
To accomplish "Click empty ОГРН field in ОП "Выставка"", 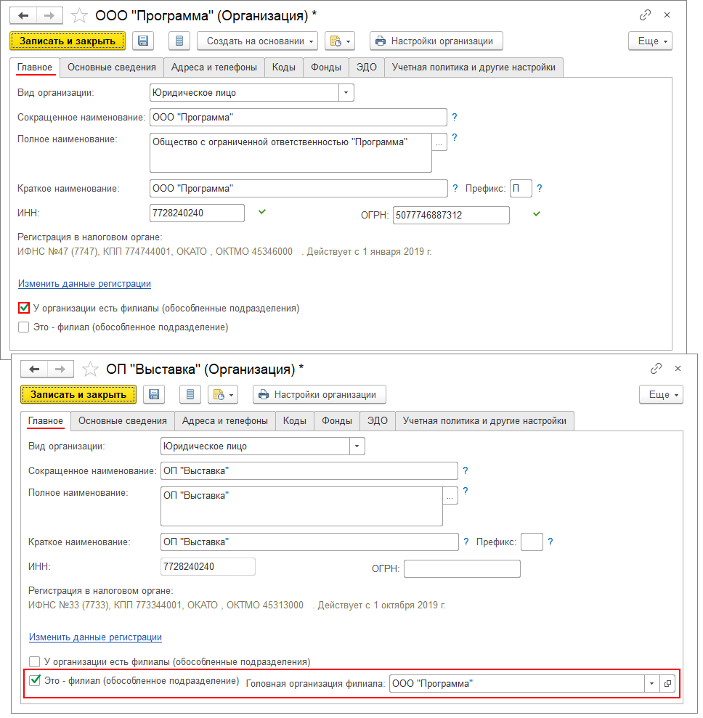I will coord(462,568).
